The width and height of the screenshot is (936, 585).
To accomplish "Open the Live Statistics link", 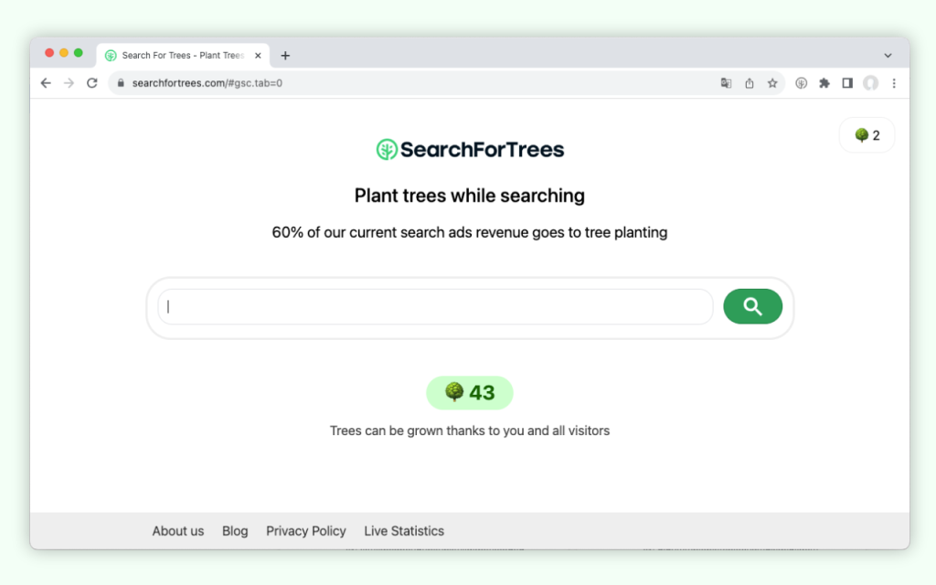I will tap(404, 531).
